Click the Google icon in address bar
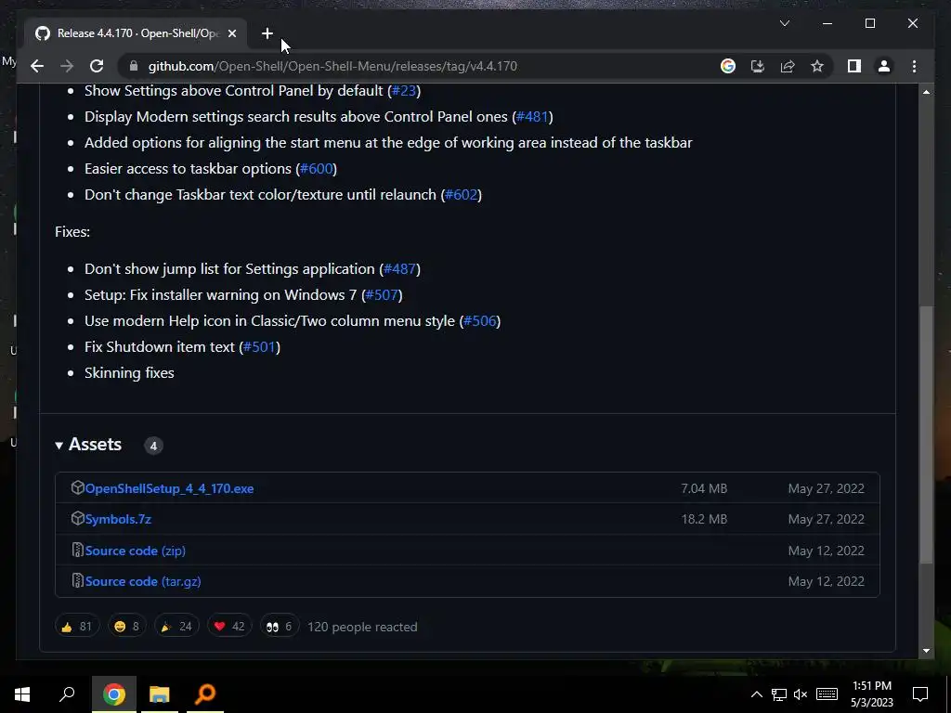951x713 pixels. pos(728,66)
